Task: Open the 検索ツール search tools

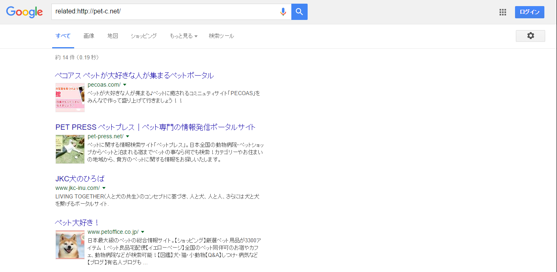Action: click(x=221, y=36)
